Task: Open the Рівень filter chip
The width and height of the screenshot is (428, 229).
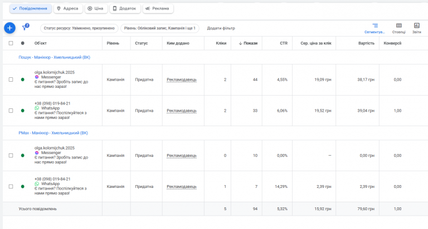Action: pyautogui.click(x=159, y=28)
